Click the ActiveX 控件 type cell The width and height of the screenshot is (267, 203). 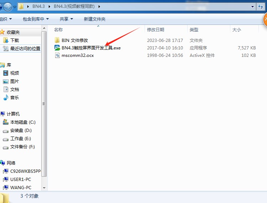[x=202, y=55]
